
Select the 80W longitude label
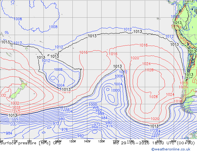tap(174, 141)
